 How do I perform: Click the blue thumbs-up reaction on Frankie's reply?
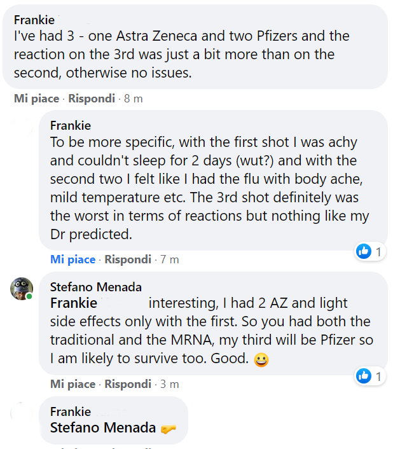pyautogui.click(x=364, y=251)
